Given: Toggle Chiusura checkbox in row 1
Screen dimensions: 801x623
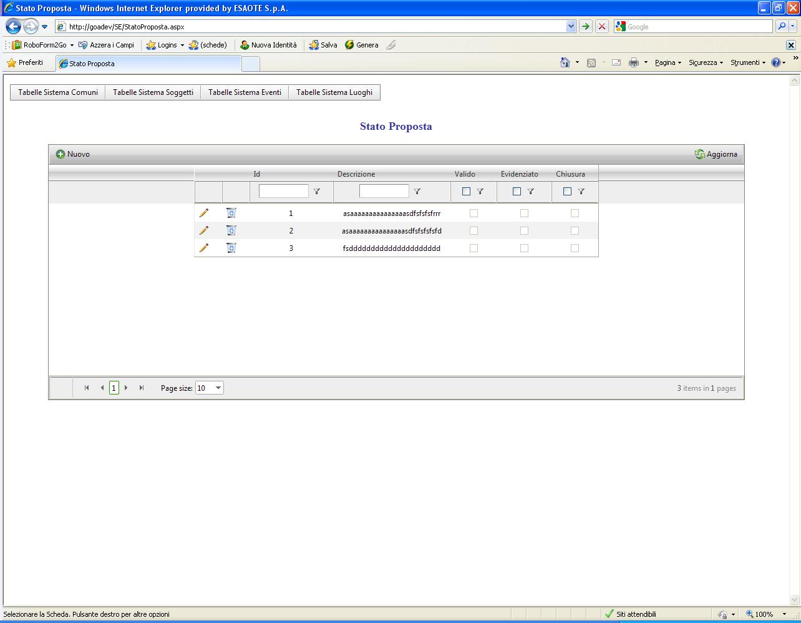Looking at the screenshot, I should tap(575, 213).
